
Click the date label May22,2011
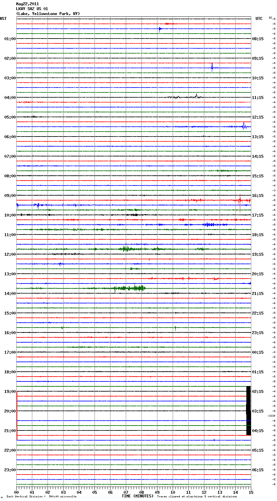[27, 4]
